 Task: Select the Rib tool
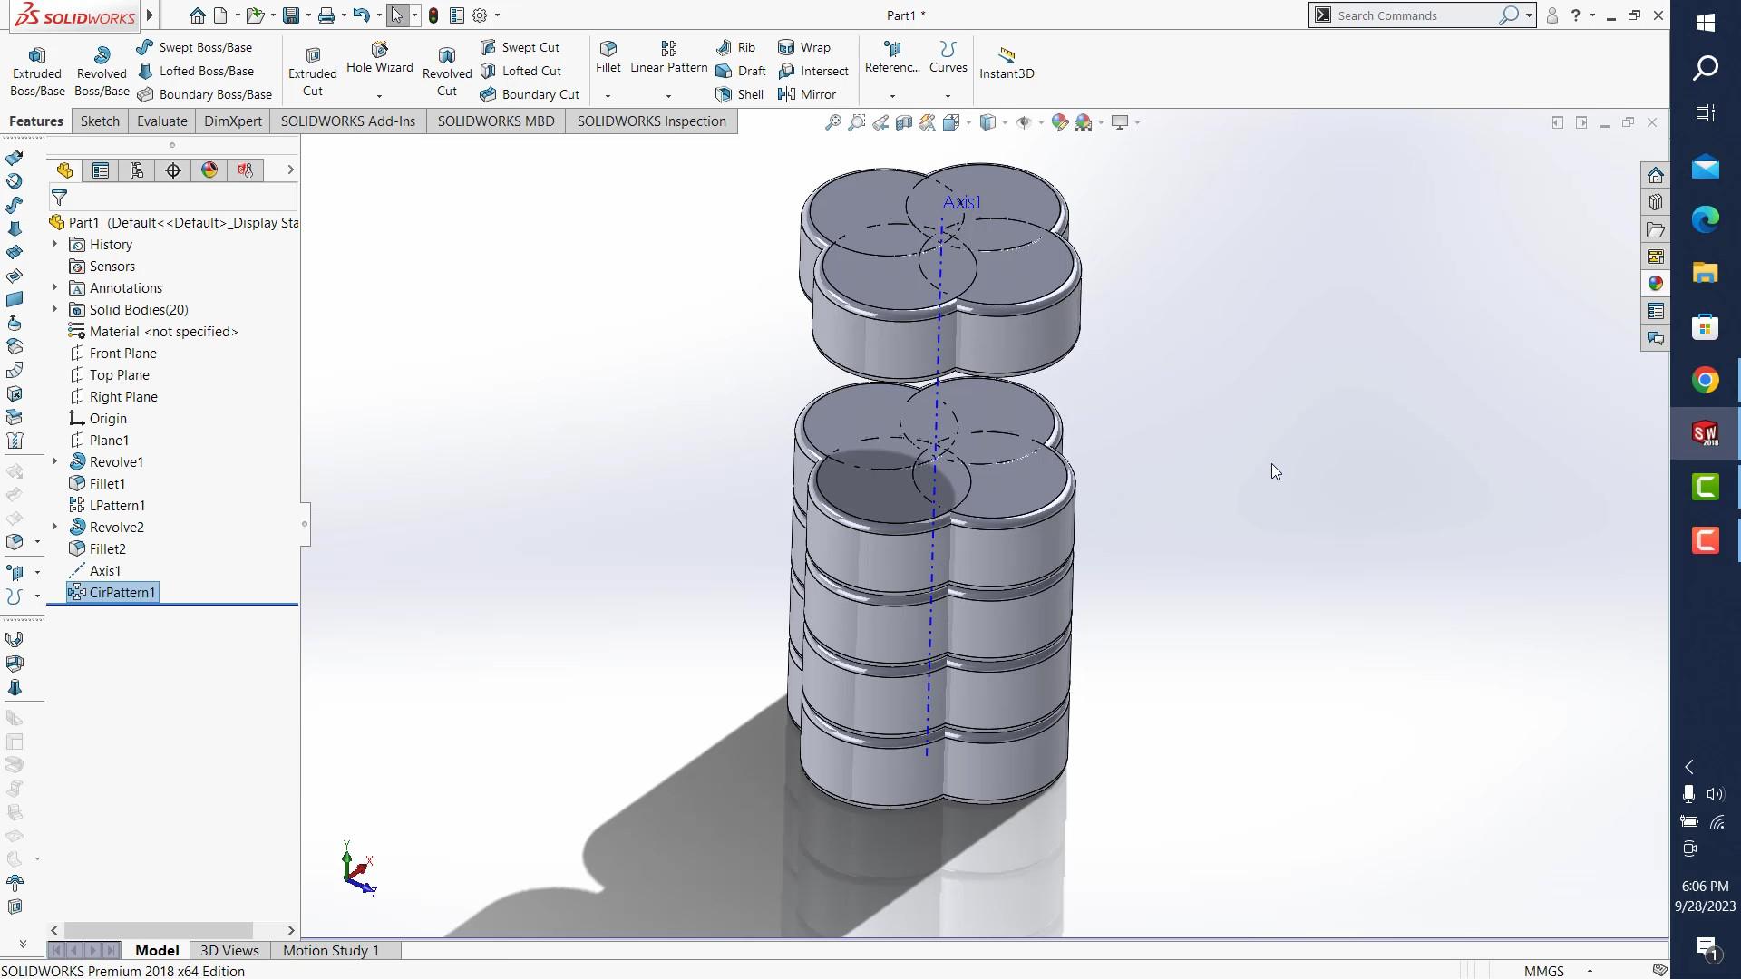tap(735, 47)
